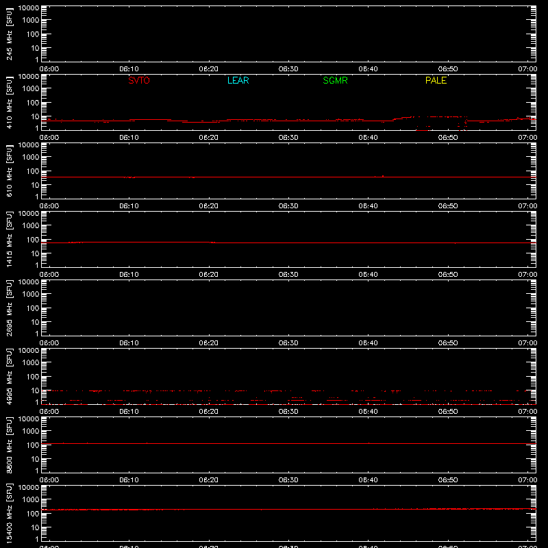Screen dimensions: 548x548
Task: Click the red 1415 MHz flux trace line
Action: pos(288,242)
